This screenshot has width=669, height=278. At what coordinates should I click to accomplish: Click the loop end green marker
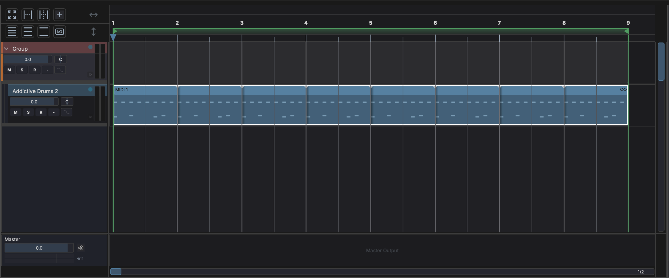[x=626, y=31]
